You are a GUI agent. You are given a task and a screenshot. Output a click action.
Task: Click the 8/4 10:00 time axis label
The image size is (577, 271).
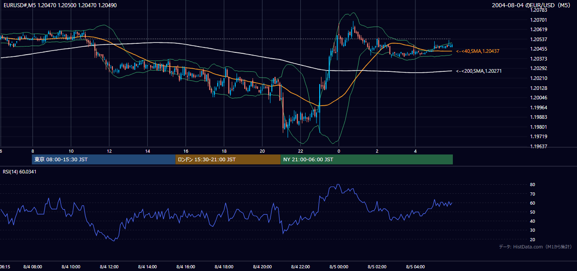(71, 266)
